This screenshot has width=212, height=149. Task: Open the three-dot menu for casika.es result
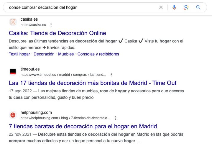[51, 25]
